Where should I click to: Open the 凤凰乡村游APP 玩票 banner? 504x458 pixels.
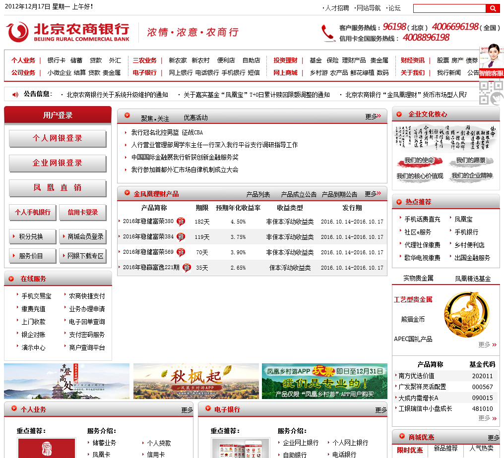tap(324, 381)
